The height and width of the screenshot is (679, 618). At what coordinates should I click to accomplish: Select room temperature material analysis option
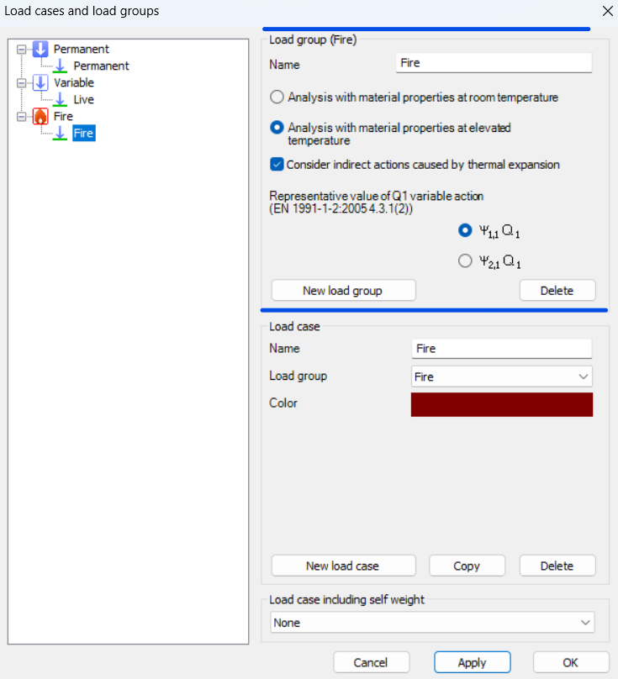[277, 97]
